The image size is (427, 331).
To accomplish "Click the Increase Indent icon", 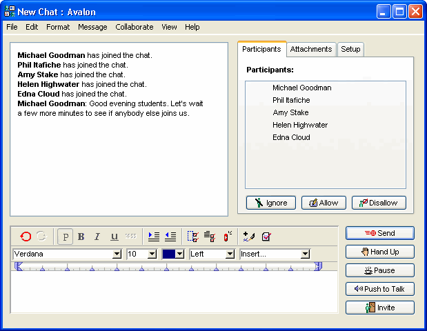I will pyautogui.click(x=154, y=237).
